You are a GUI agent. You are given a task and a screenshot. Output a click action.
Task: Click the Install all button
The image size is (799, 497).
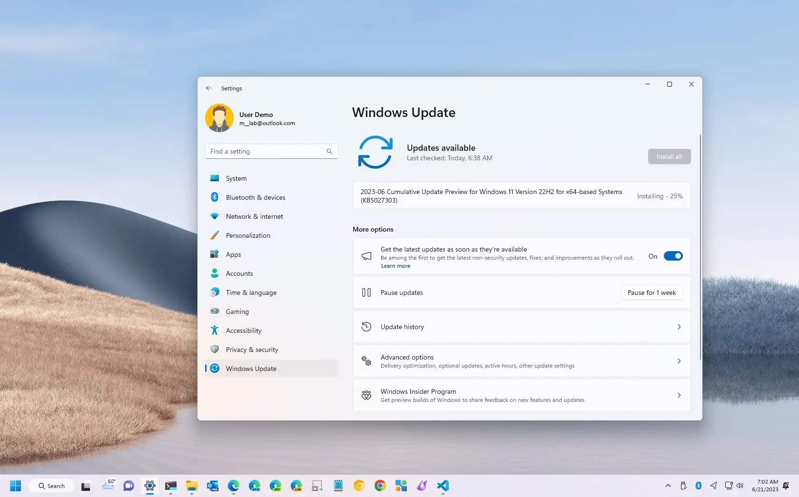(669, 156)
